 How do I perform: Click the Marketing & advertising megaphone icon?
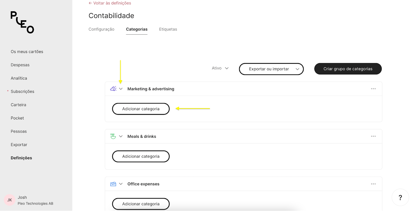(113, 89)
